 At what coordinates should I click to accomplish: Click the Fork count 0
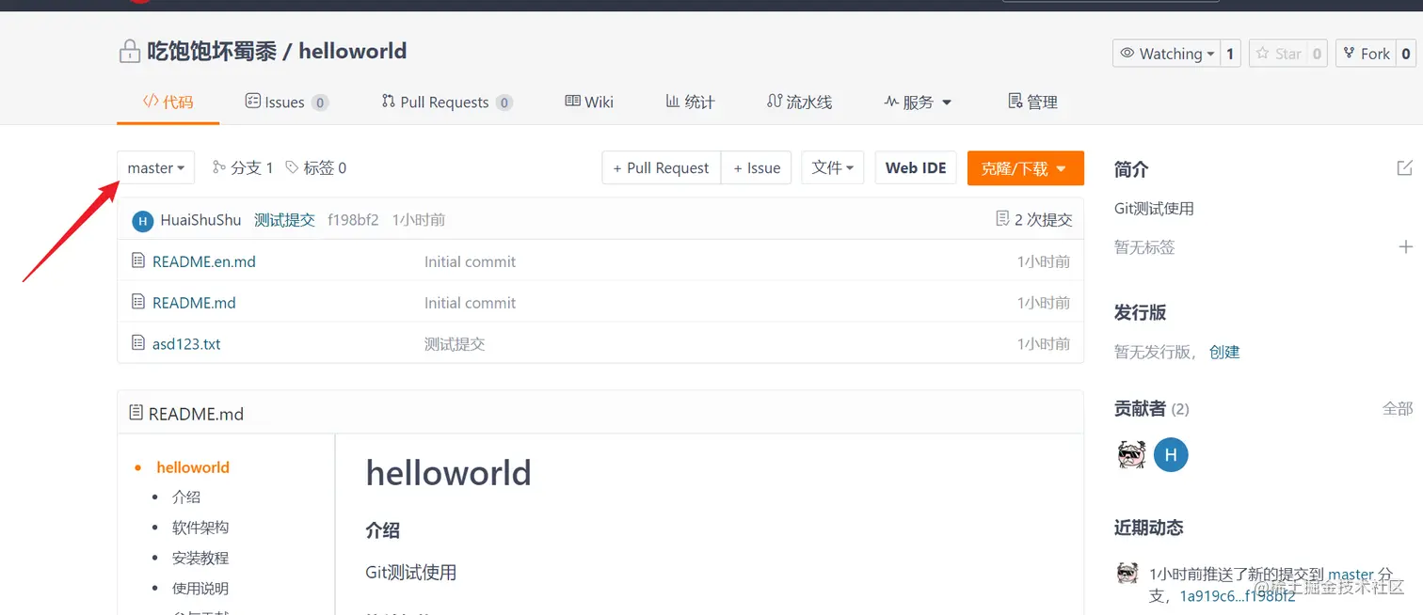[1406, 54]
